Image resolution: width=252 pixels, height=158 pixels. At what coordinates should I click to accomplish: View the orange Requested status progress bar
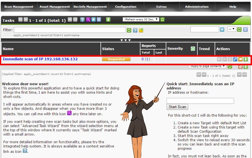point(116,59)
